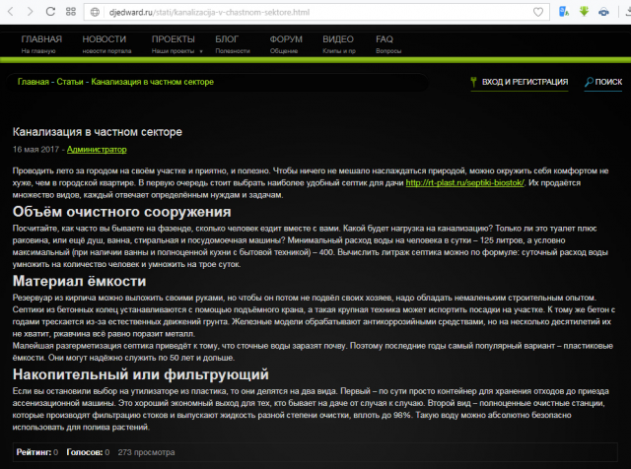Click breadcrumb Канализация в частном секторе
The width and height of the screenshot is (631, 469).
point(152,82)
